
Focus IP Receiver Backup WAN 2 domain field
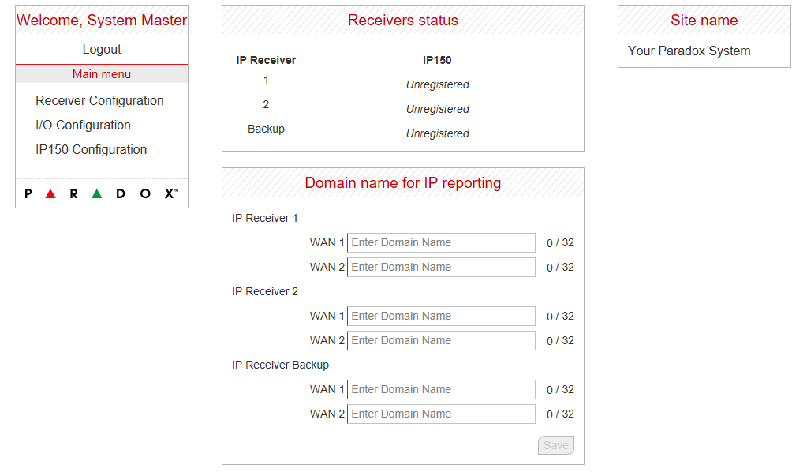point(441,414)
